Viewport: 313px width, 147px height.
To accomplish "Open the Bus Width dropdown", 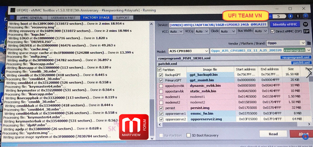I will click(x=261, y=31).
